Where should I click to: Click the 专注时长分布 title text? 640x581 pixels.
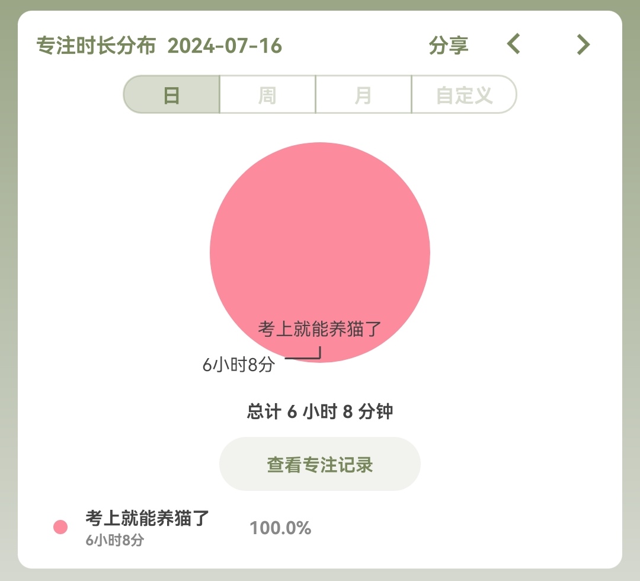coord(96,46)
